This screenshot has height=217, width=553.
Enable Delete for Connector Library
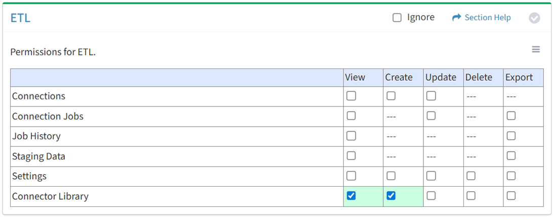[471, 196]
